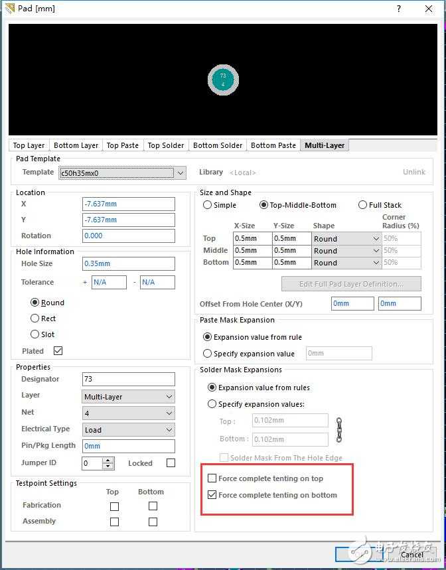446x570 pixels.
Task: Click the pad 73 preview circle
Action: tap(223, 80)
